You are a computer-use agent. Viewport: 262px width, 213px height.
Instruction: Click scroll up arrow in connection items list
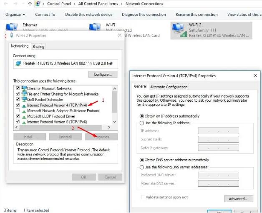tap(115, 88)
